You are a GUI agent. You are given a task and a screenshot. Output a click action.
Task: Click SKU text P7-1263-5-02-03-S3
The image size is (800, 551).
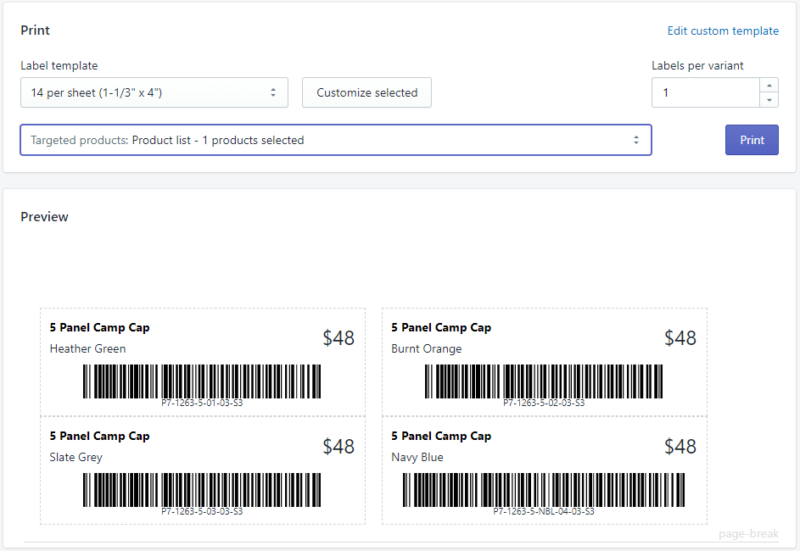pyautogui.click(x=544, y=403)
